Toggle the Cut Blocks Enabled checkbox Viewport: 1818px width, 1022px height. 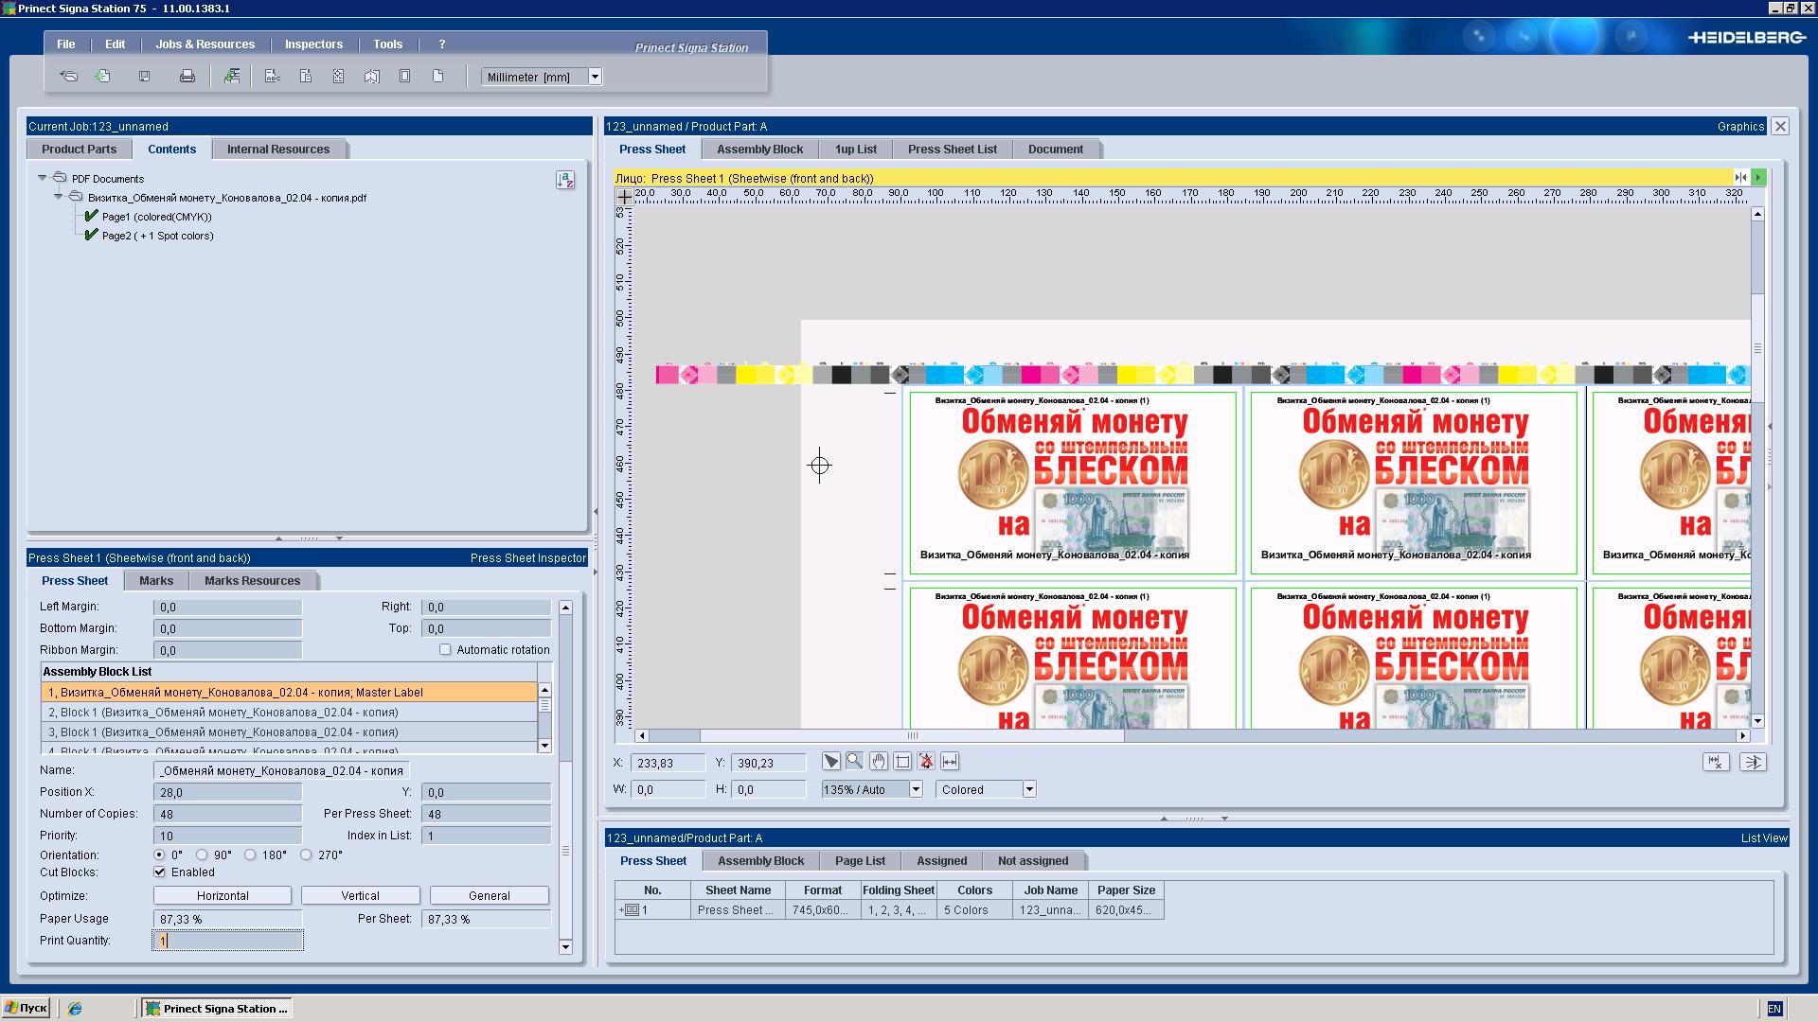159,872
